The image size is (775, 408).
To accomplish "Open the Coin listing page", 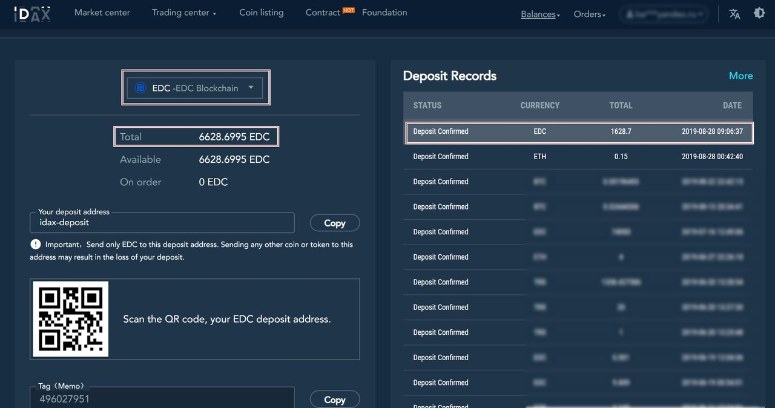I will point(262,13).
